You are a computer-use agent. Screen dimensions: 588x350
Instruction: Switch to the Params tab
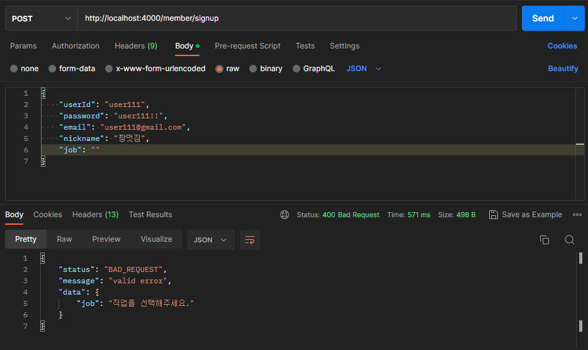[23, 46]
